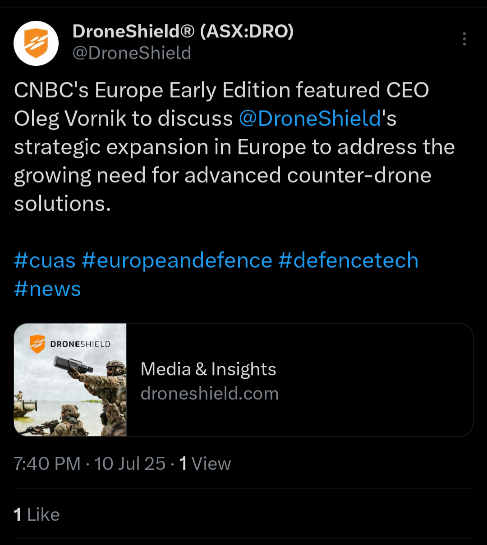The height and width of the screenshot is (545, 487).
Task: Tap the DroneShield® (ASX:DRO) display name
Action: (x=183, y=31)
